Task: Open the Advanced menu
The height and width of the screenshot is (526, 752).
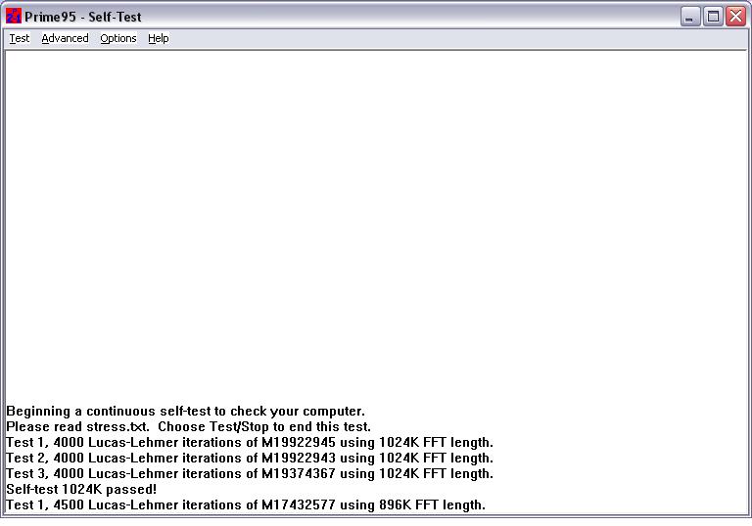Action: click(65, 38)
